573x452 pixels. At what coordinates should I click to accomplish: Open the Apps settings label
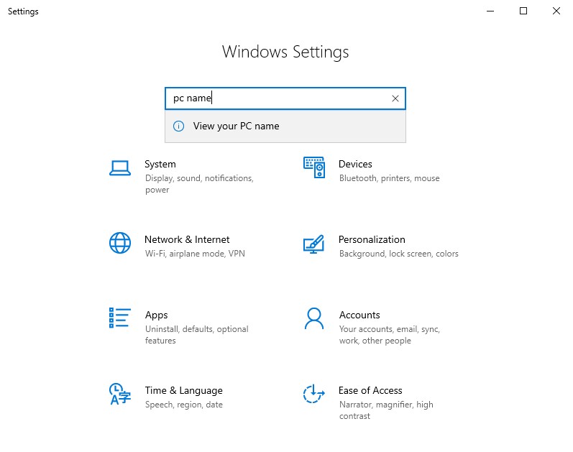coord(157,315)
